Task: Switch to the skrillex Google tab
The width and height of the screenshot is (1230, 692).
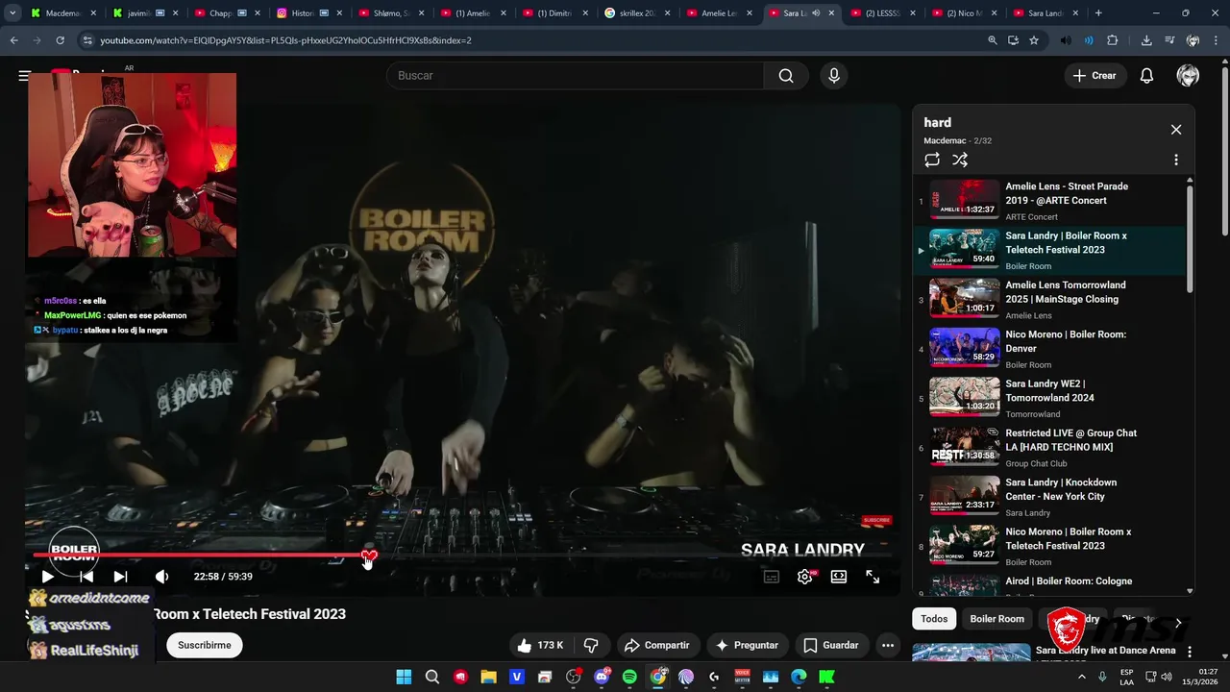Action: (x=638, y=13)
